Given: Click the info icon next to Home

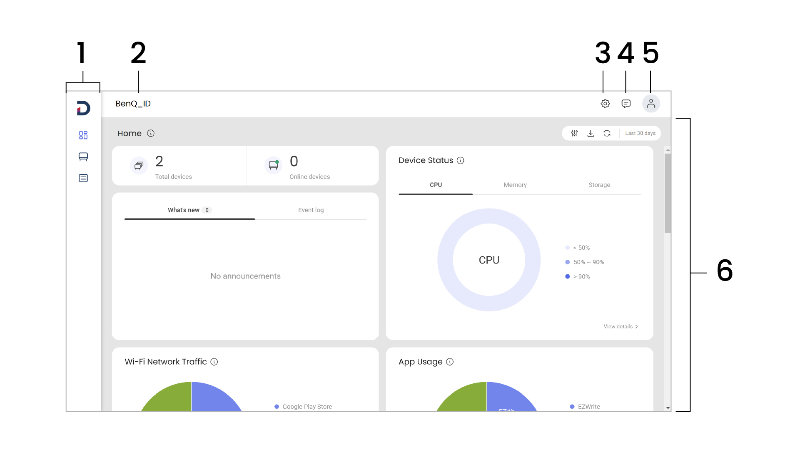Looking at the screenshot, I should click(151, 133).
